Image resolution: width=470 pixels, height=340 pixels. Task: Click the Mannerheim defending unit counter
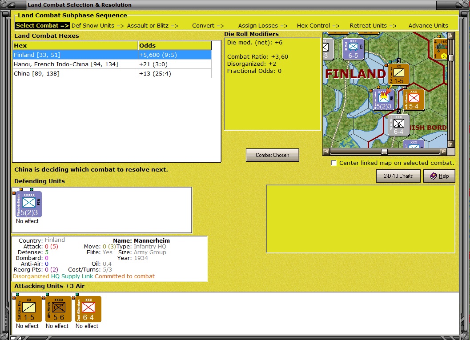tap(28, 204)
